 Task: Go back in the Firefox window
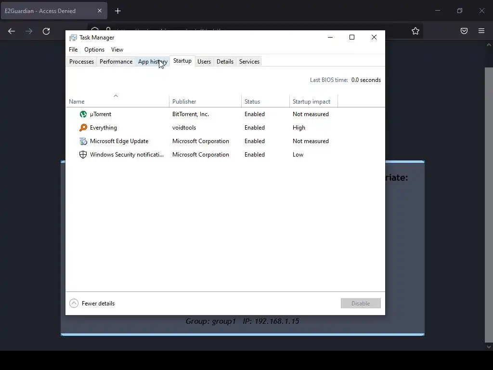pos(12,31)
